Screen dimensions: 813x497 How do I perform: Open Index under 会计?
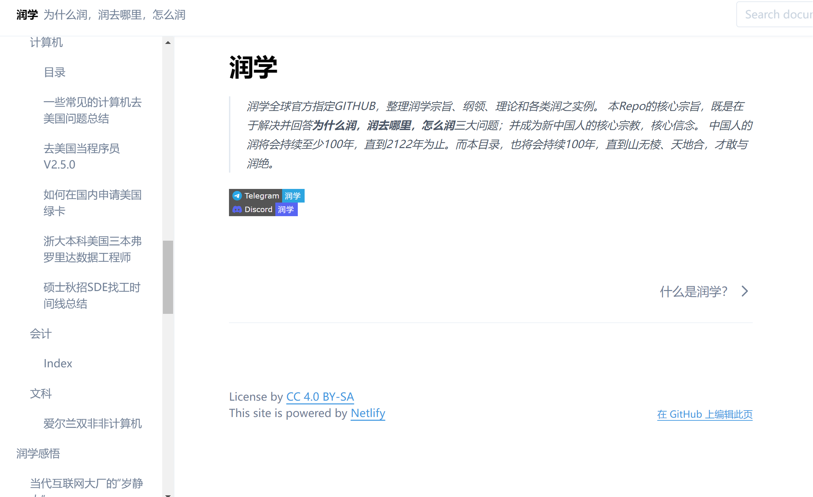click(58, 364)
